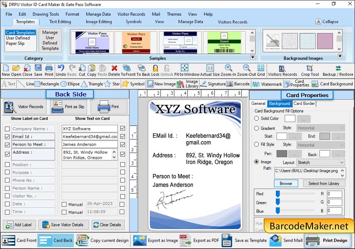The width and height of the screenshot is (355, 249).
Task: Click the New document icon
Action: point(6,68)
